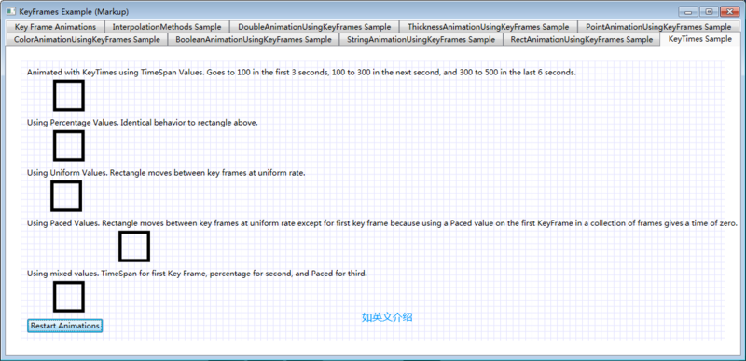The image size is (746, 361).
Task: Select DoubleAnimationUsingKeyFrames Sample tab
Action: point(314,27)
